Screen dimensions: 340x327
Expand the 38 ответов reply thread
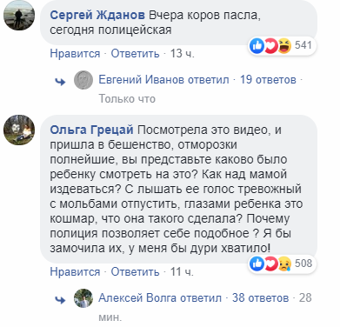coord(260,298)
